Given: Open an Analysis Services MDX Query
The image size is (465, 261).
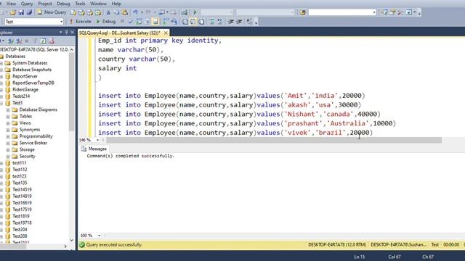Looking at the screenshot, I should coord(81,12).
